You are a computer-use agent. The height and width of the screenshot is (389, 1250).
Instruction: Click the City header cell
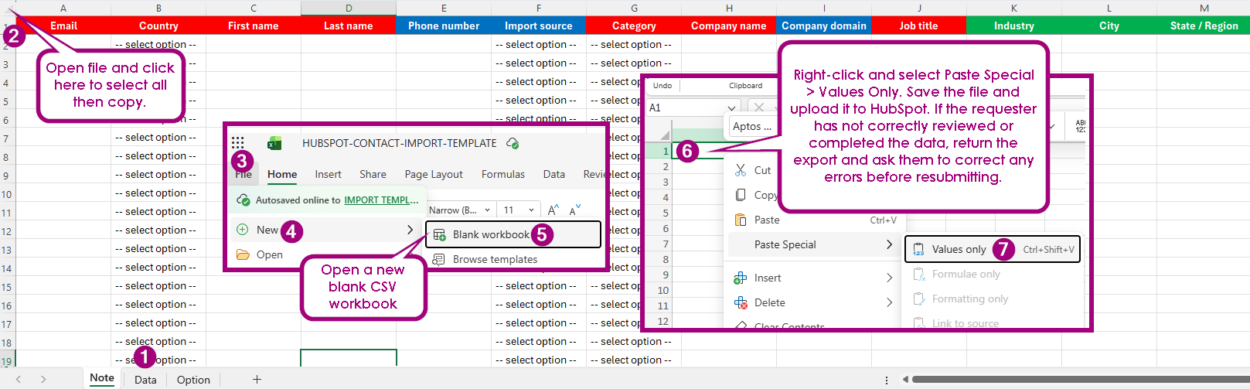point(1109,26)
